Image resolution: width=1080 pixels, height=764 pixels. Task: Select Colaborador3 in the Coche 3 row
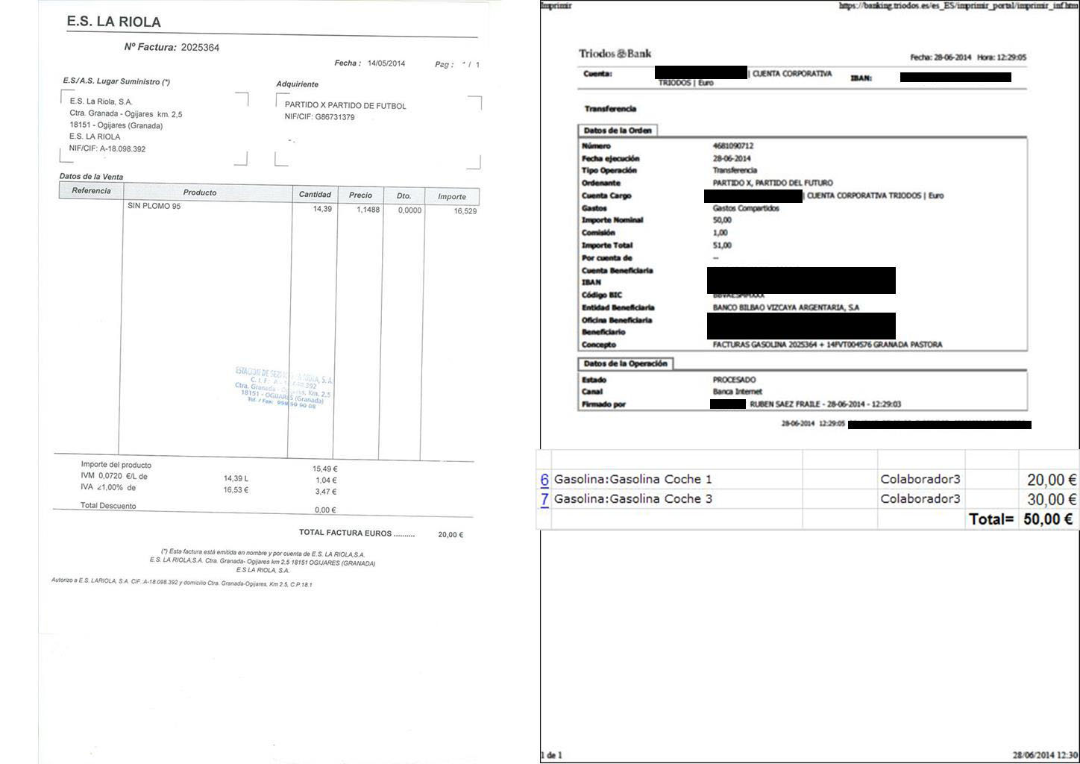pos(920,498)
